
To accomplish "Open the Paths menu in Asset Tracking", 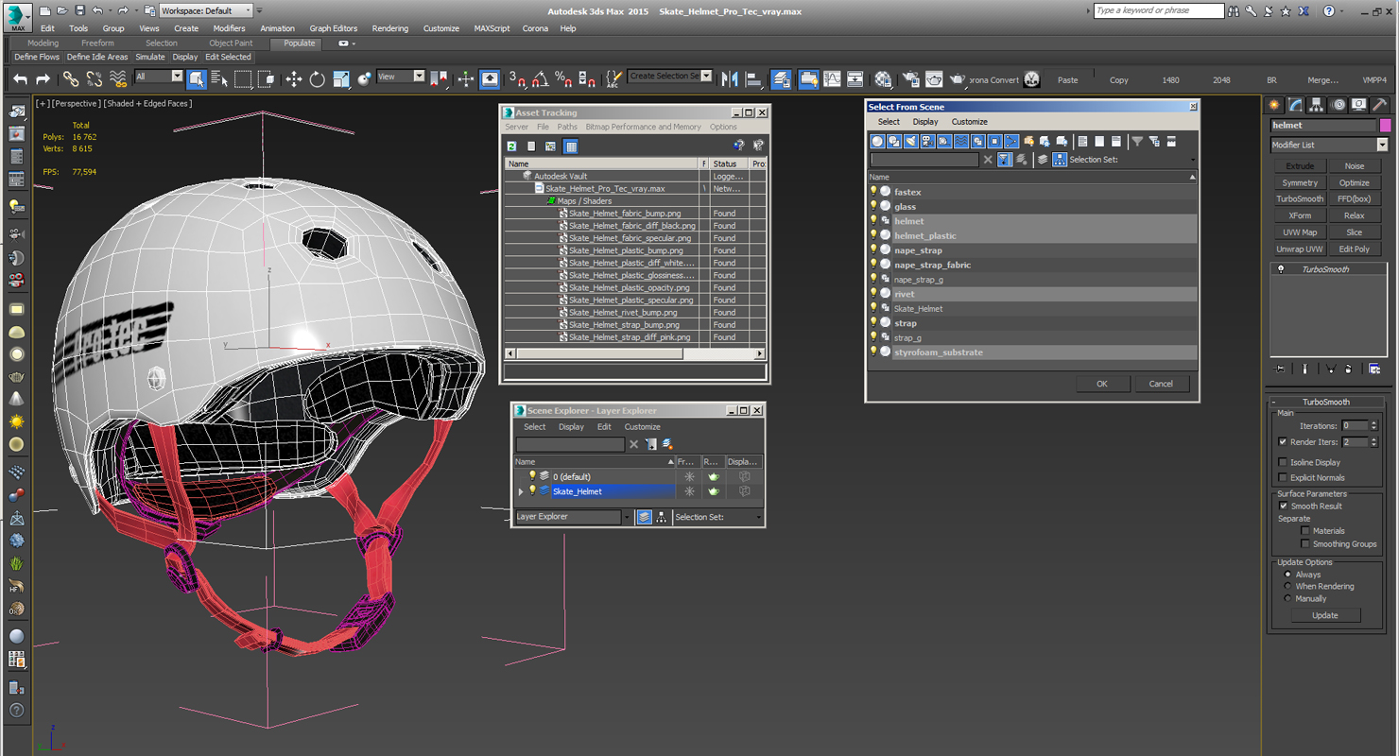I will [x=567, y=127].
